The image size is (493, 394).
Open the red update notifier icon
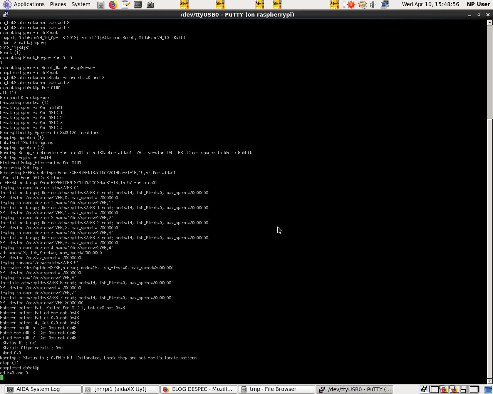point(351,5)
